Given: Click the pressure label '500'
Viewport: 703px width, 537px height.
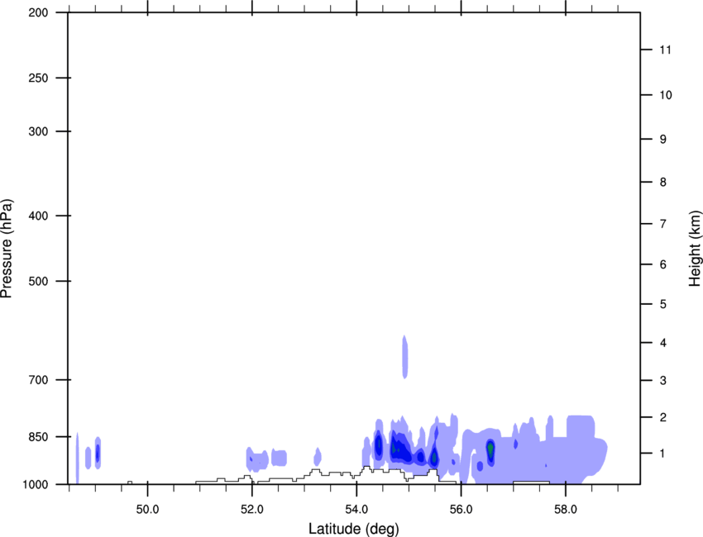Looking at the screenshot, I should [39, 281].
